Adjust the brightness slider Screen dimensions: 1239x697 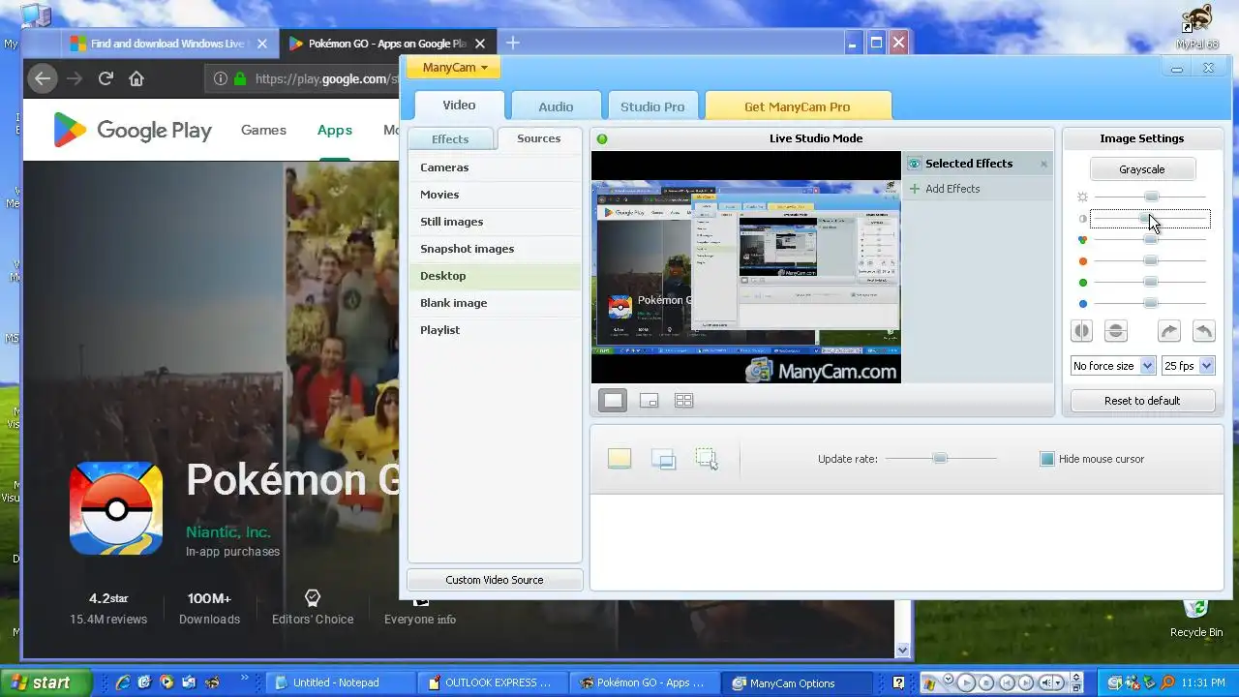pos(1151,197)
